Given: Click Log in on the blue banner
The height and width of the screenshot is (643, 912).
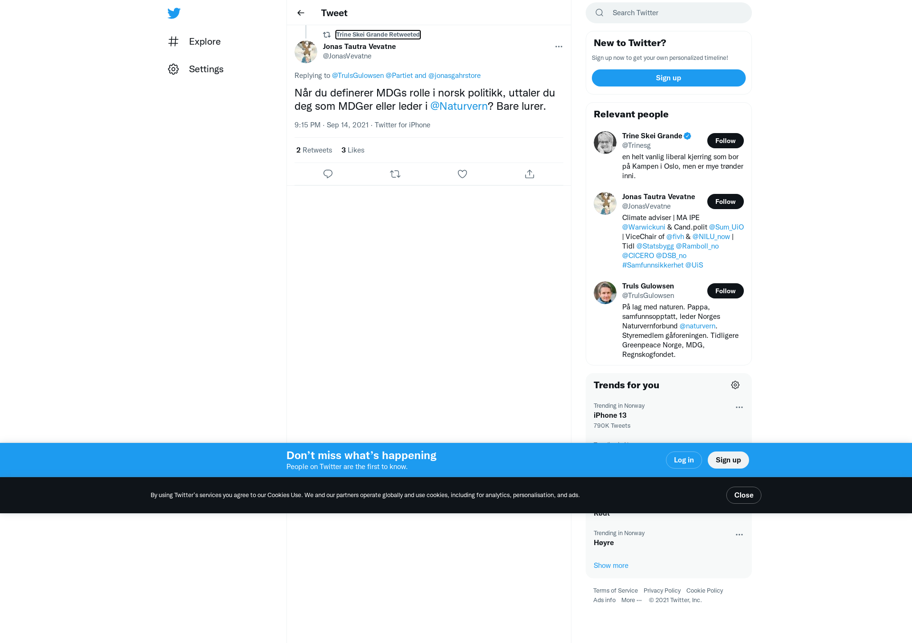Looking at the screenshot, I should [684, 460].
